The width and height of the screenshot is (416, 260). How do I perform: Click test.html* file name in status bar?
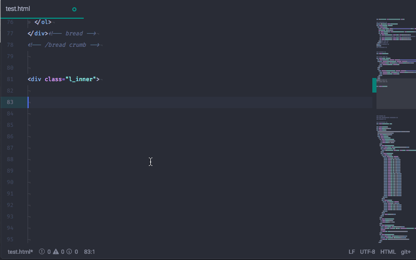20,252
